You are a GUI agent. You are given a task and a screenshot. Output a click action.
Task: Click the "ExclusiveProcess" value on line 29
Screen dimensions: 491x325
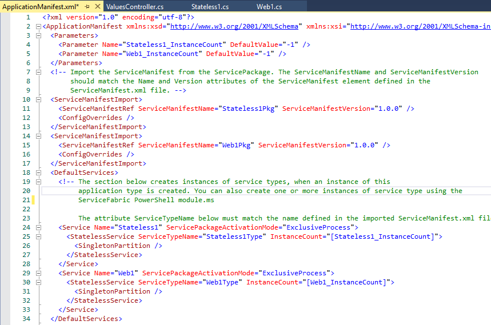294,273
